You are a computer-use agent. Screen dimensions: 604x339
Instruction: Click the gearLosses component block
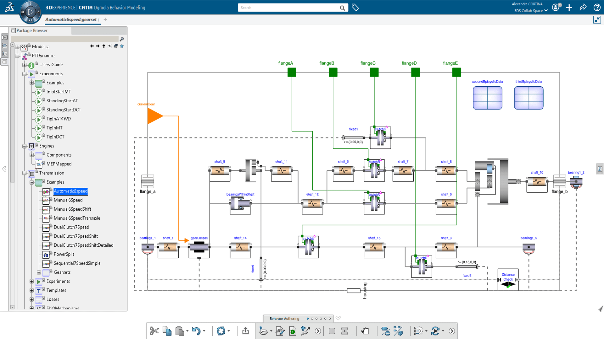point(199,247)
